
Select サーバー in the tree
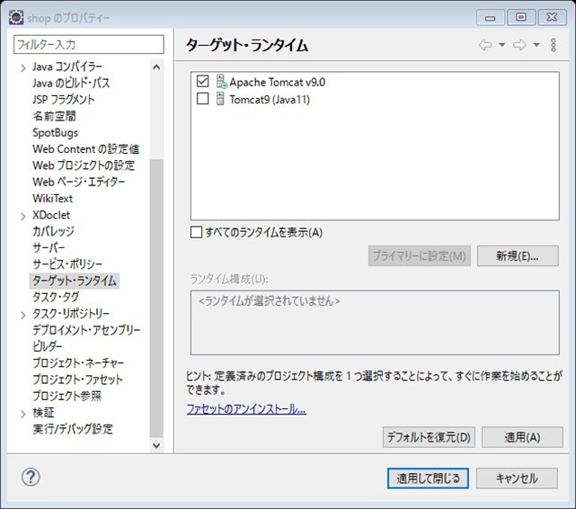coord(49,247)
